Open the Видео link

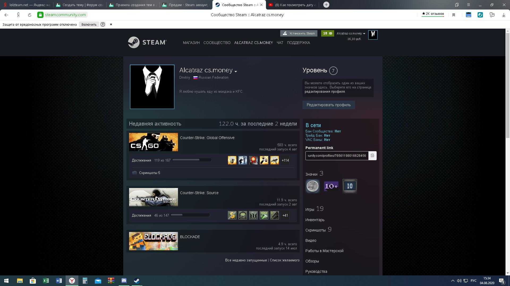click(311, 240)
